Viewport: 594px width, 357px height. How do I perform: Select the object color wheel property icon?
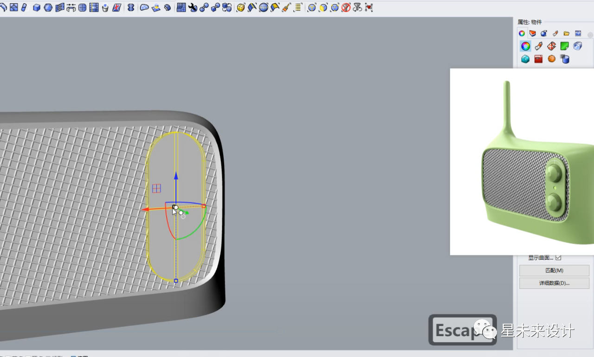tap(525, 46)
